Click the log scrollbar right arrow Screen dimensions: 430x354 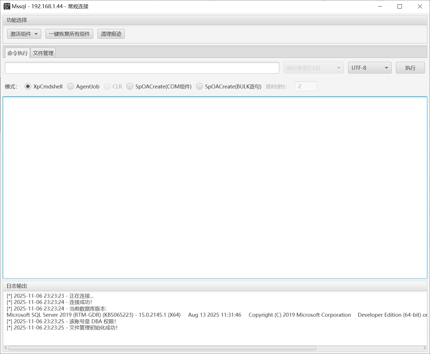click(x=425, y=348)
